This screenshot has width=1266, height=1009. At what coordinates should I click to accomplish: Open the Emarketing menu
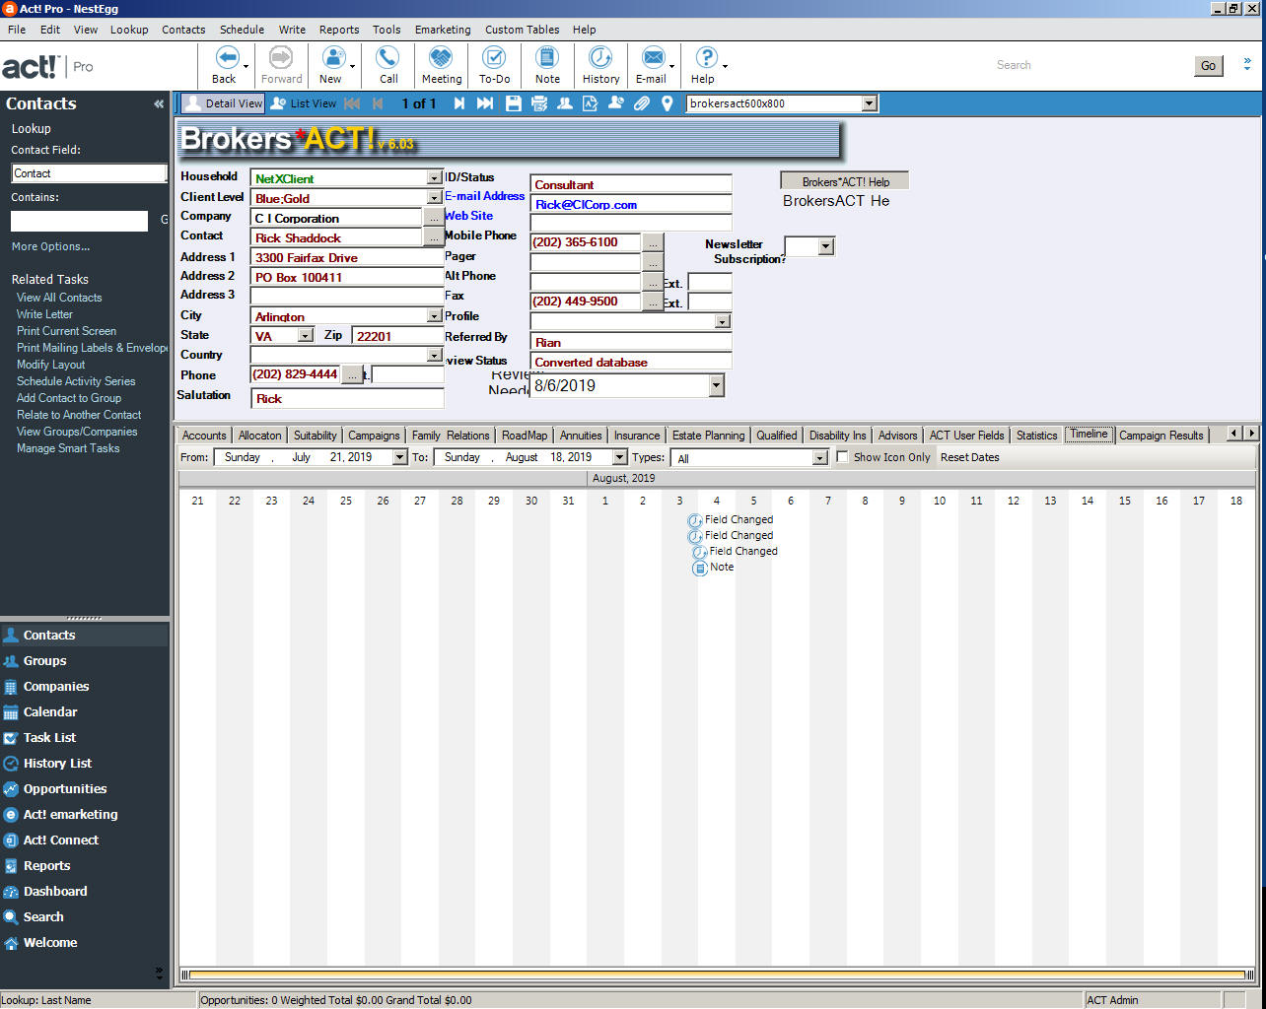point(443,30)
